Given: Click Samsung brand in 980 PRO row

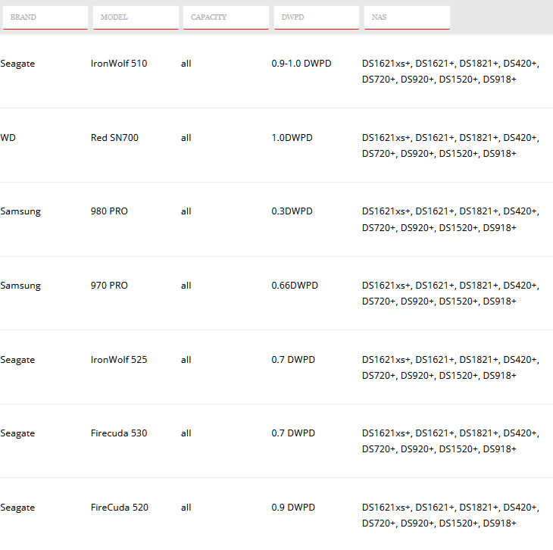Looking at the screenshot, I should pyautogui.click(x=20, y=211).
